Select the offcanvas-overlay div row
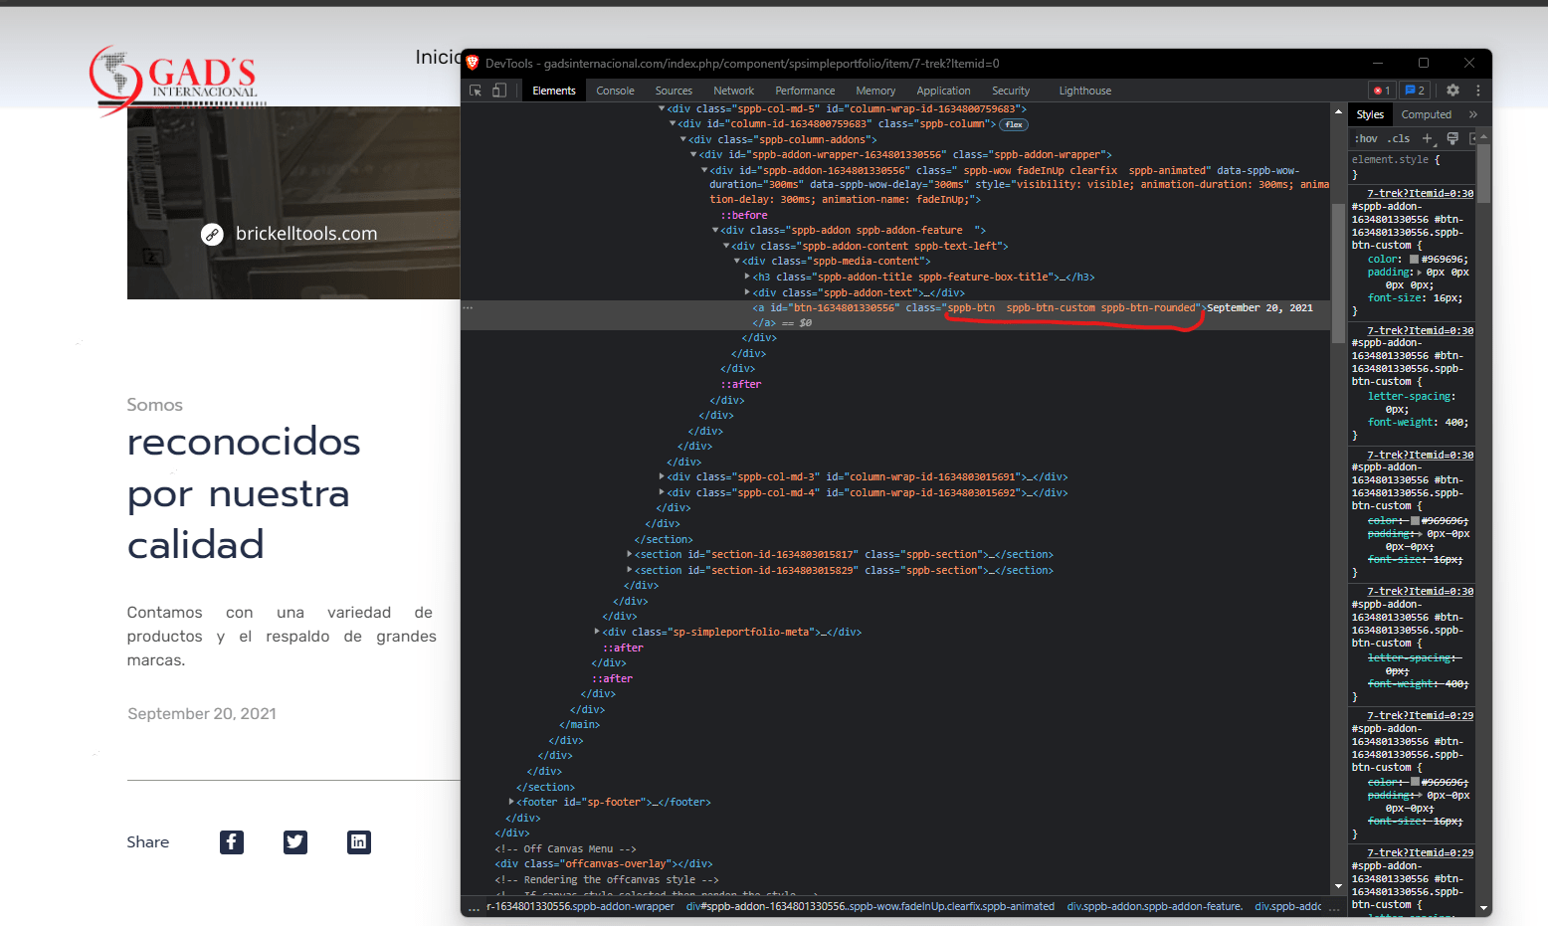 [x=603, y=864]
